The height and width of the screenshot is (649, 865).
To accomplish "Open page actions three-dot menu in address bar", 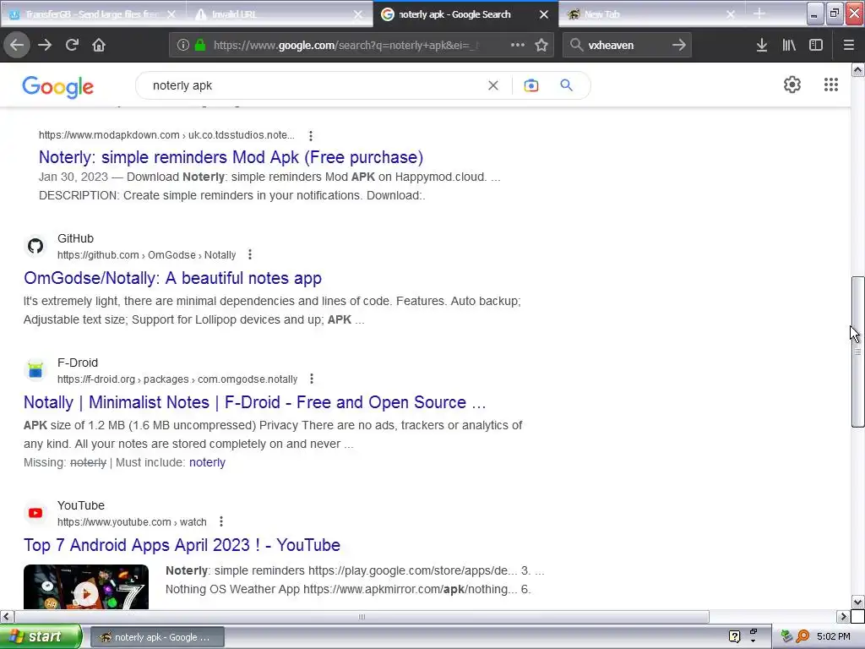I will (518, 45).
